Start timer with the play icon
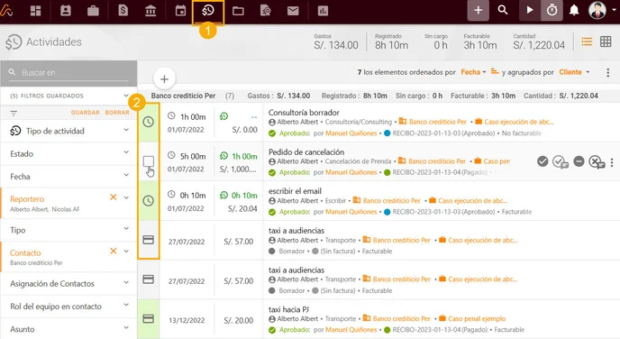 [530, 10]
